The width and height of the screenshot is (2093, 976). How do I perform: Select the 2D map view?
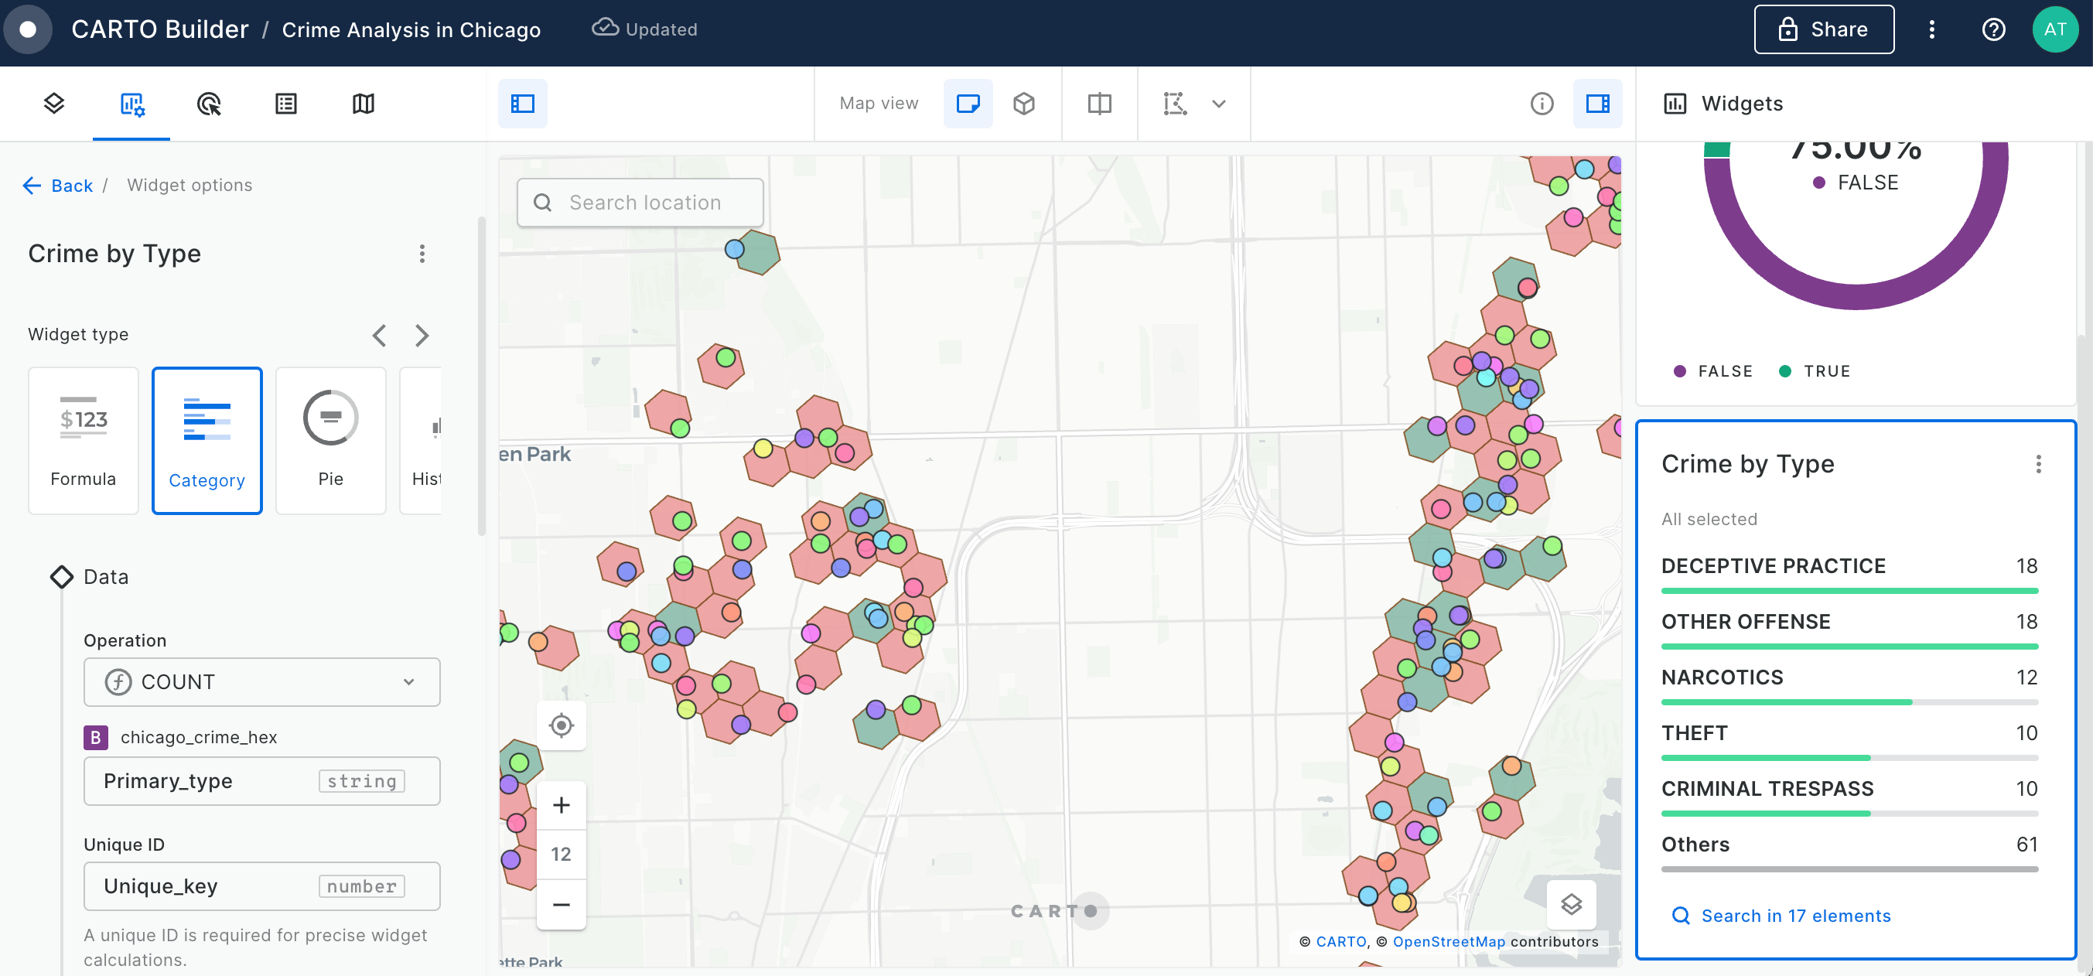pyautogui.click(x=968, y=103)
